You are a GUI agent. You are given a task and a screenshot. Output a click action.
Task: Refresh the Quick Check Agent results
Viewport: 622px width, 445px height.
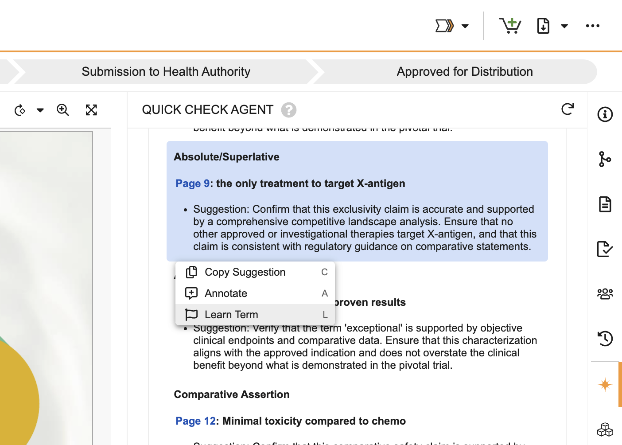(568, 109)
